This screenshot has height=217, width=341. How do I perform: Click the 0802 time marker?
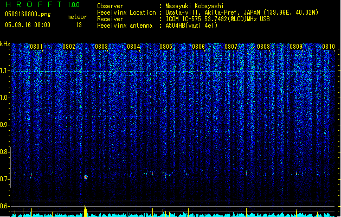tap(69, 47)
